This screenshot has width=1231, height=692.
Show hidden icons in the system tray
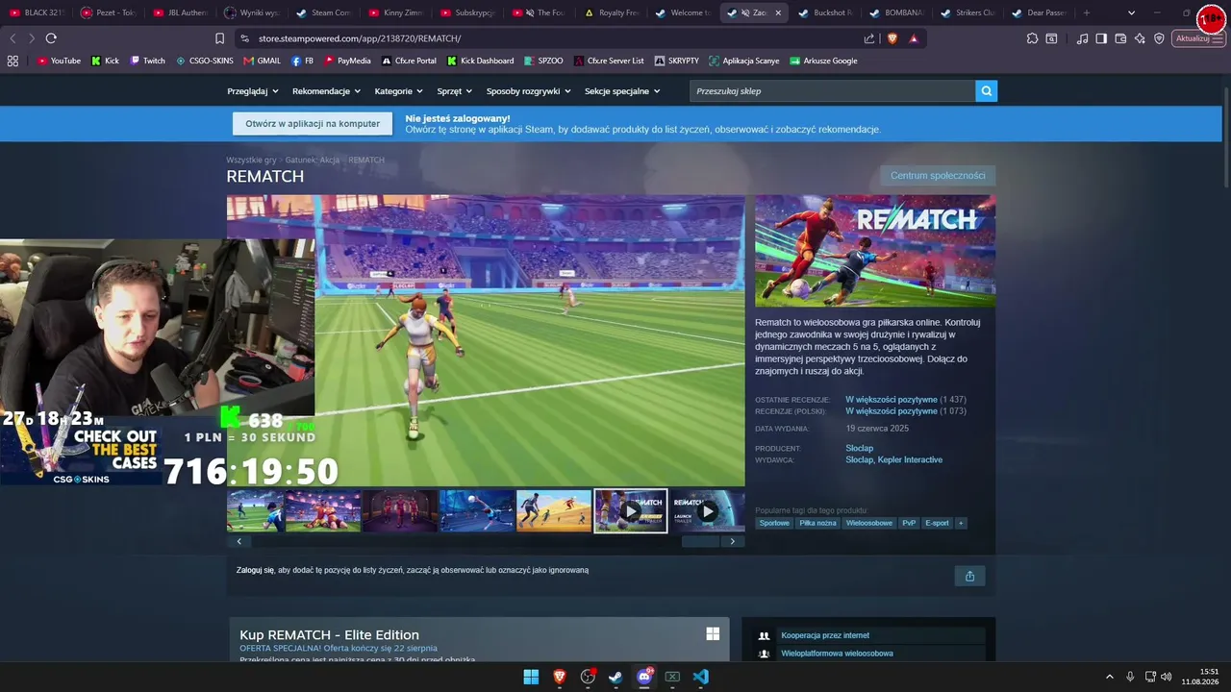click(1109, 677)
